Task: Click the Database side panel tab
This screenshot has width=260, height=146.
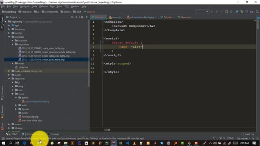Action: pyautogui.click(x=258, y=23)
